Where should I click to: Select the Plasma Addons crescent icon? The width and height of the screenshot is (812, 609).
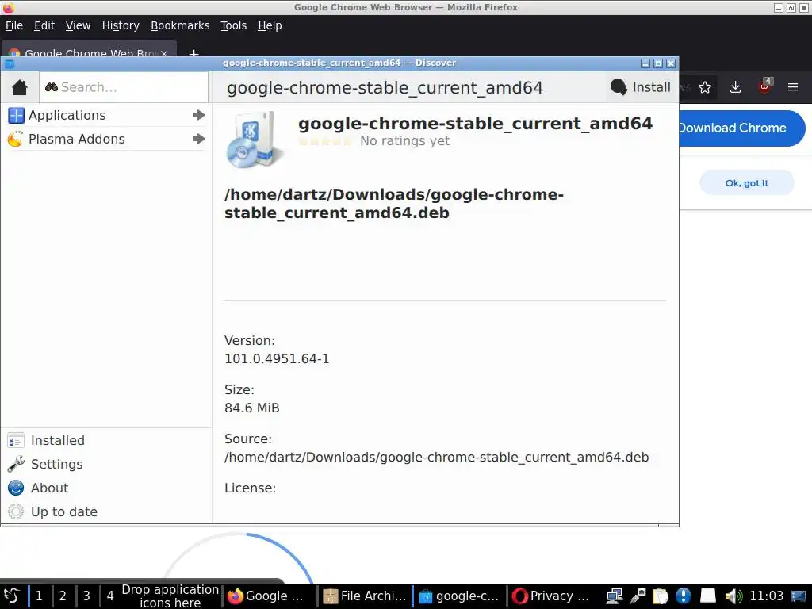tap(15, 139)
